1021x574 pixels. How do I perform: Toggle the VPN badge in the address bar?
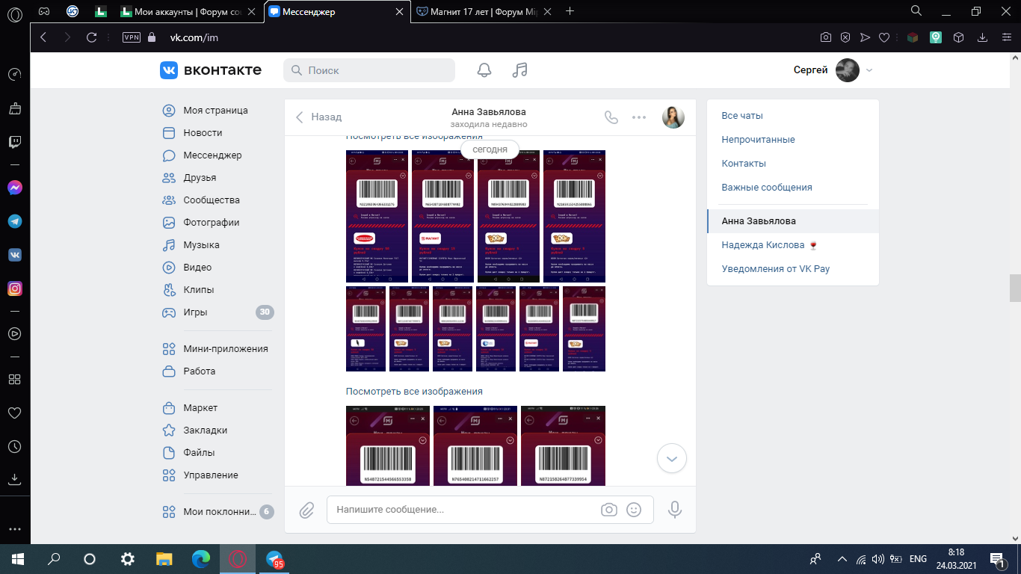coord(132,37)
